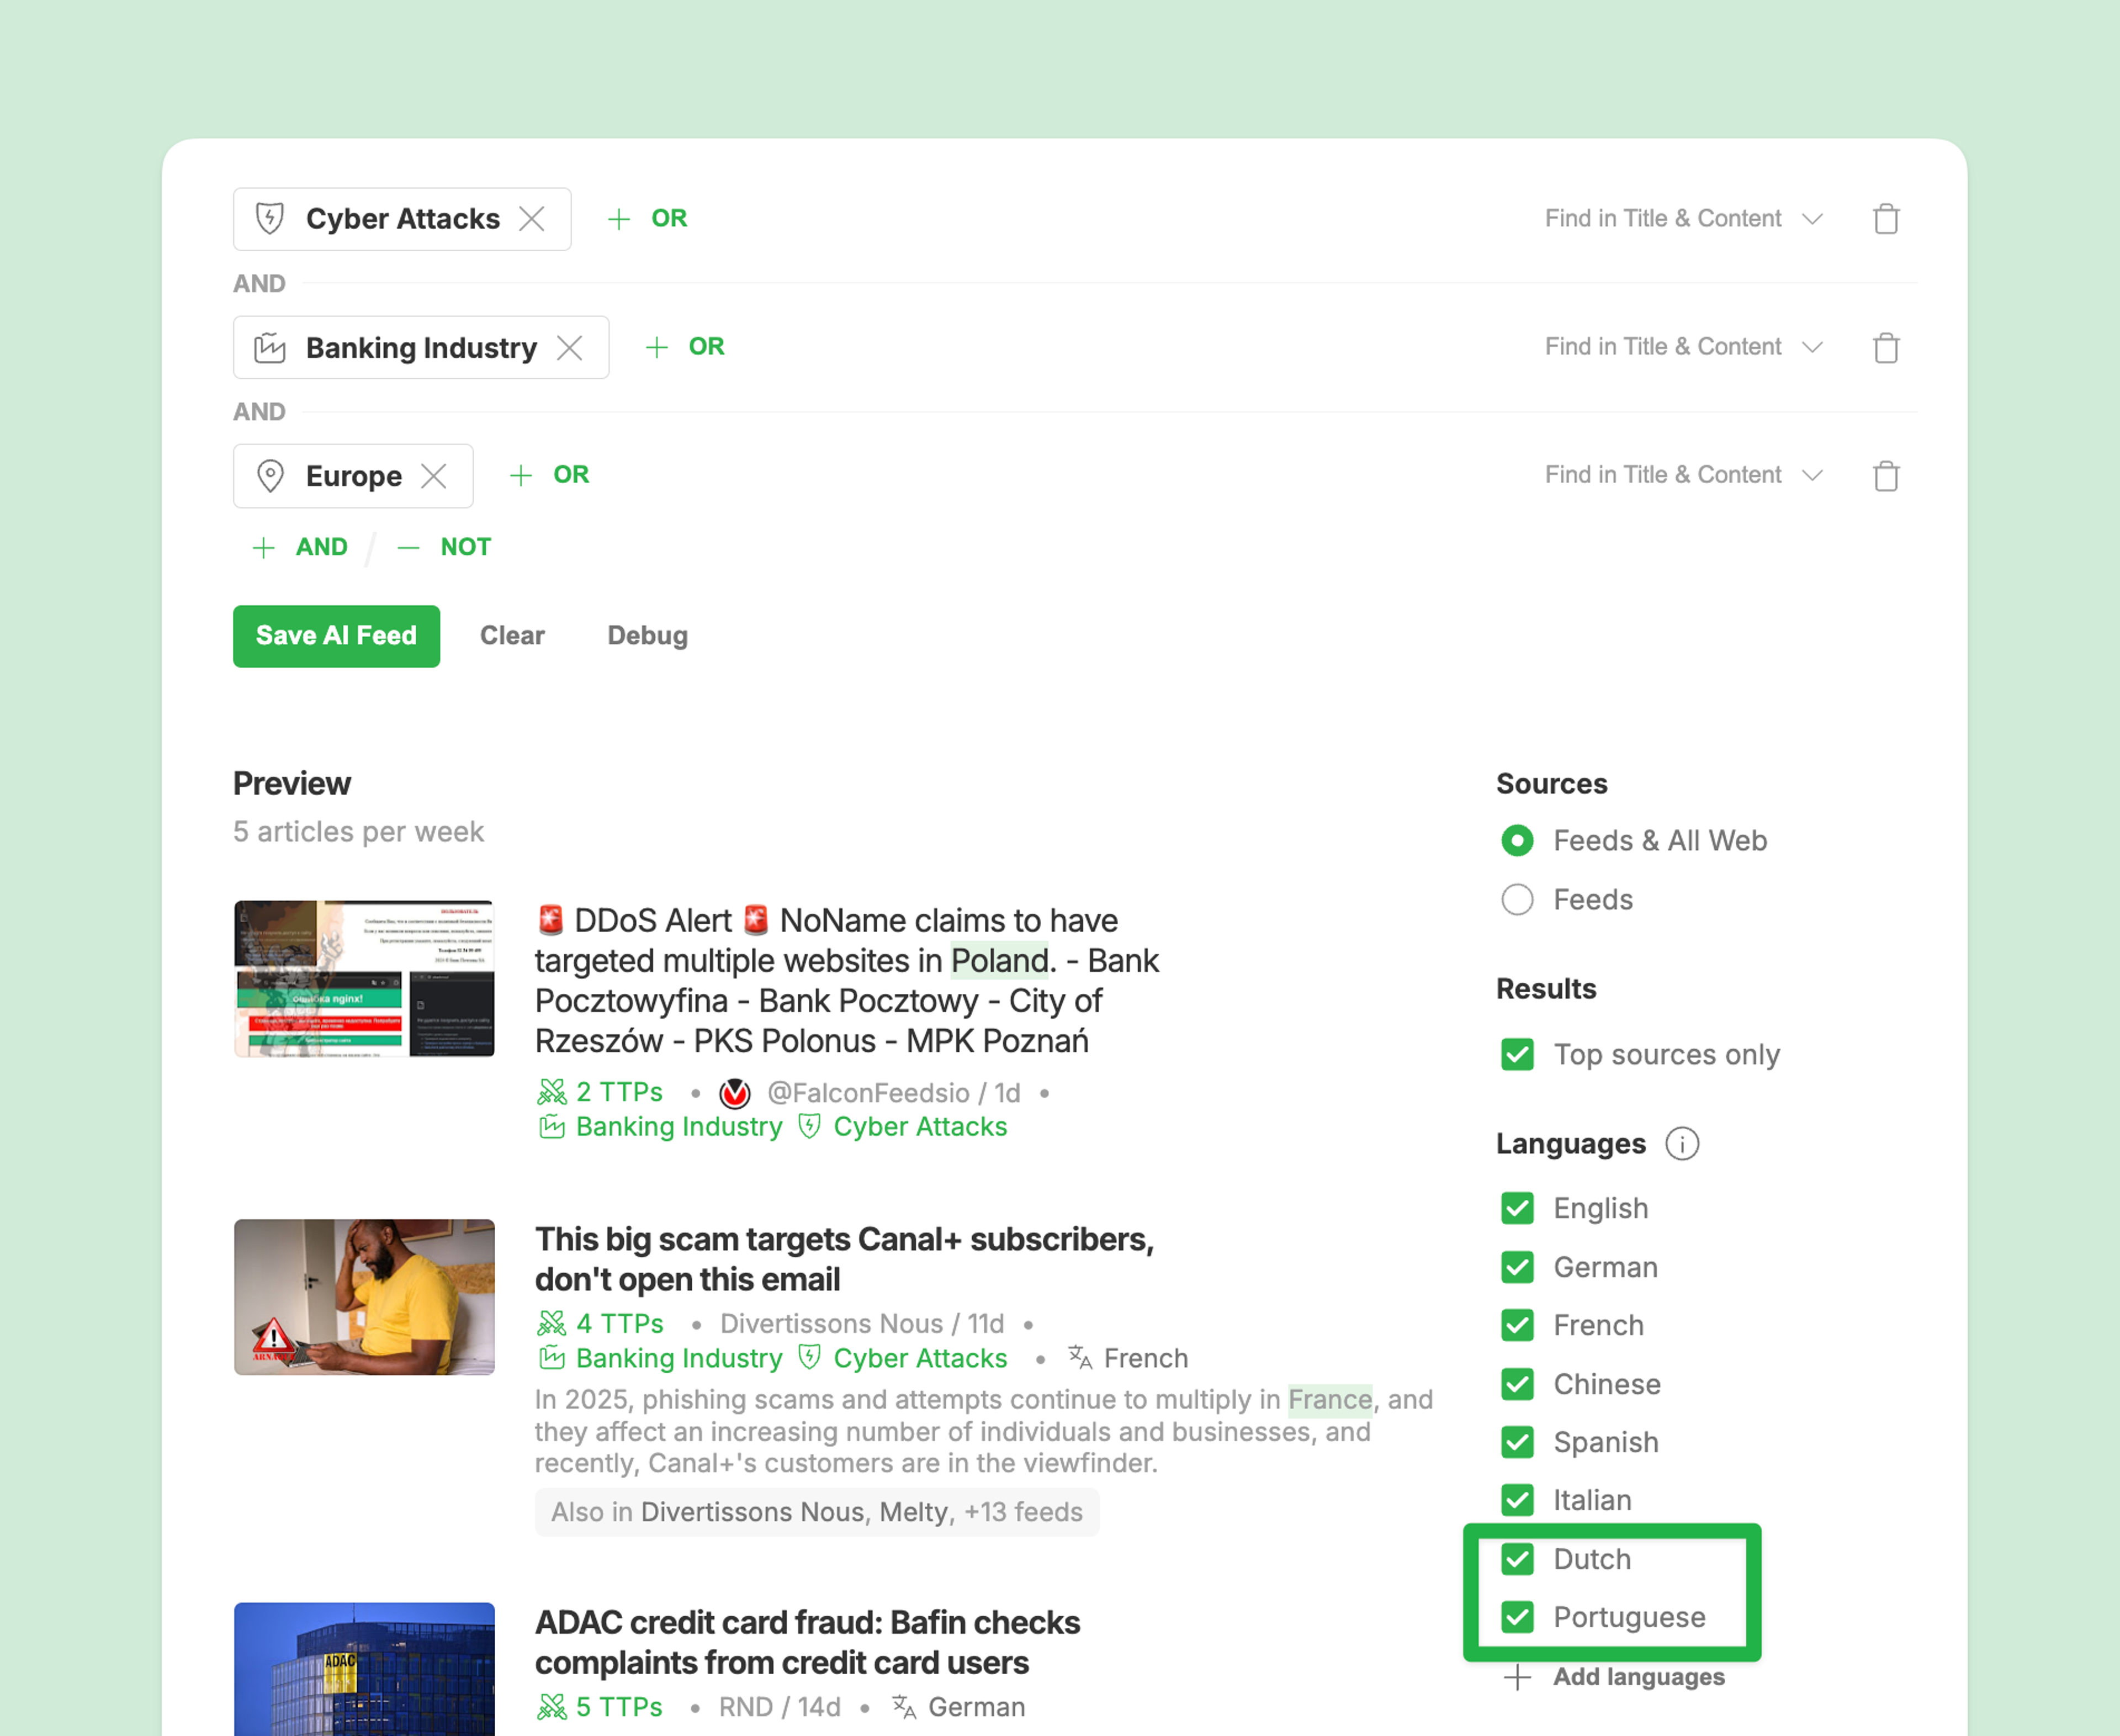Uncheck Portuguese language

click(x=1517, y=1618)
